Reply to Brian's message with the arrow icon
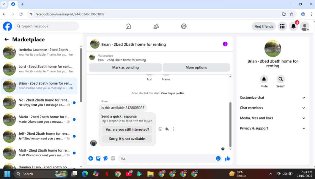 tap(167, 129)
